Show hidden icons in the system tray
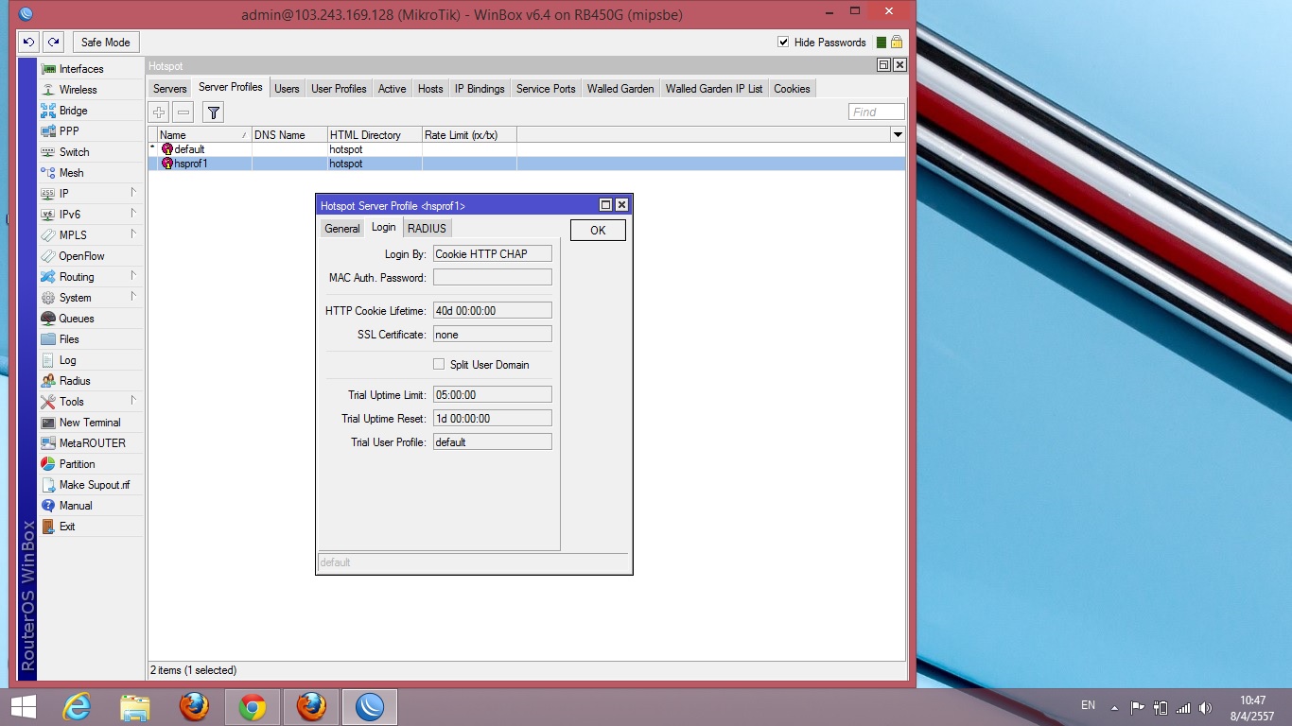Screen dimensions: 1292x726 (1115, 707)
